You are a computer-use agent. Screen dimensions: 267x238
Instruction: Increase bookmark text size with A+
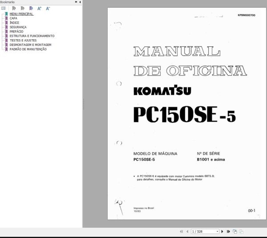point(39,8)
